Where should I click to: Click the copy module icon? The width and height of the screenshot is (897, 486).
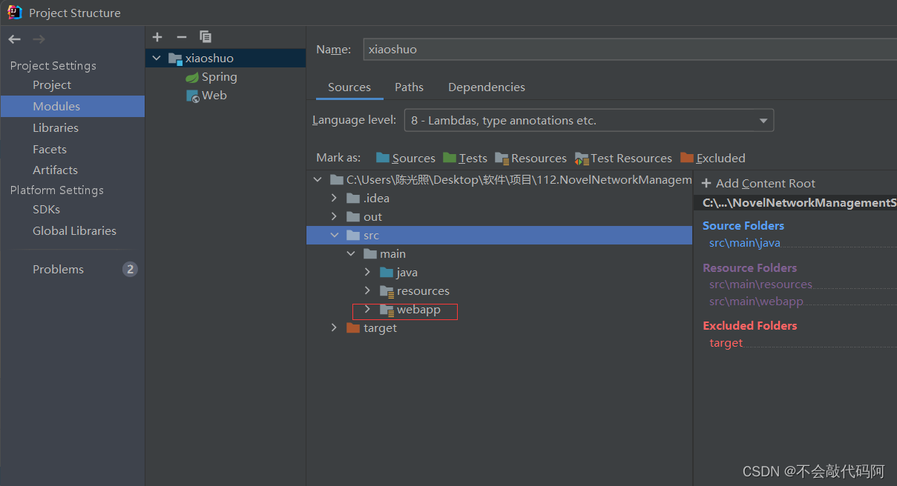(206, 37)
